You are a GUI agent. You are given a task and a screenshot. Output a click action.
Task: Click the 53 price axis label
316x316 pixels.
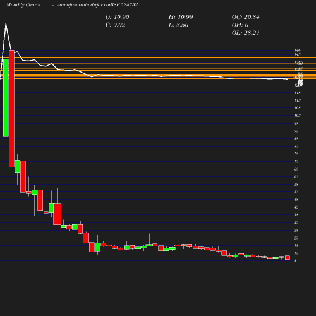click(x=296, y=192)
